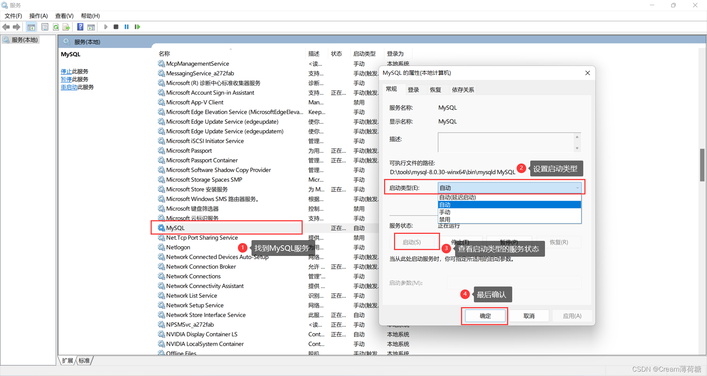Click the Stop Service square icon
The image size is (707, 376).
tap(116, 27)
